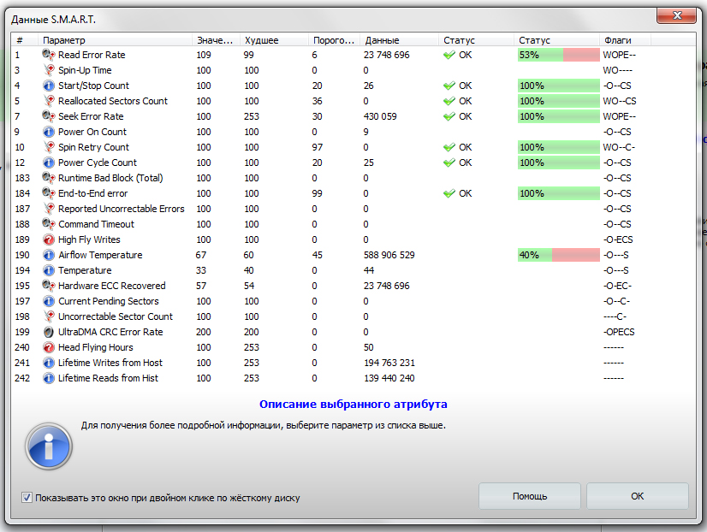Screen dimensions: 707x532
Task: Sort by the Худшее column header
Action: [274, 40]
